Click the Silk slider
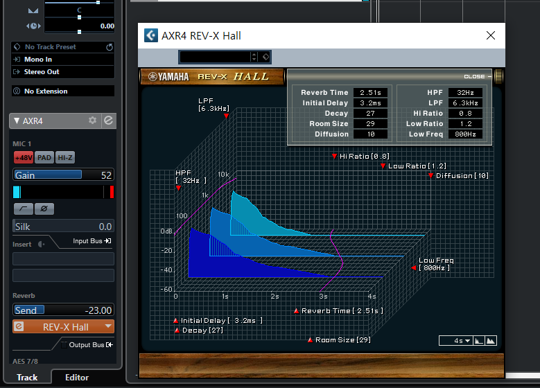The width and height of the screenshot is (540, 388). click(x=63, y=226)
